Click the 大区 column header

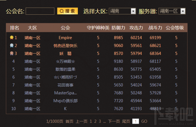32,28
